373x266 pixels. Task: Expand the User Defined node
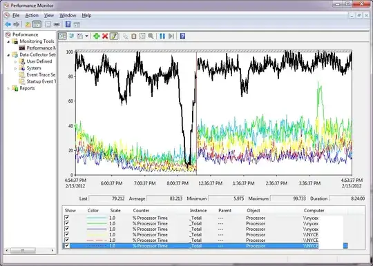point(16,62)
